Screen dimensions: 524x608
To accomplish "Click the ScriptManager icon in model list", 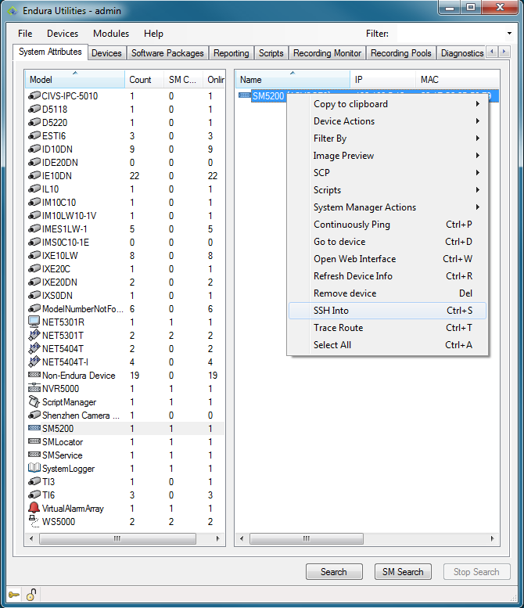I will (x=34, y=402).
